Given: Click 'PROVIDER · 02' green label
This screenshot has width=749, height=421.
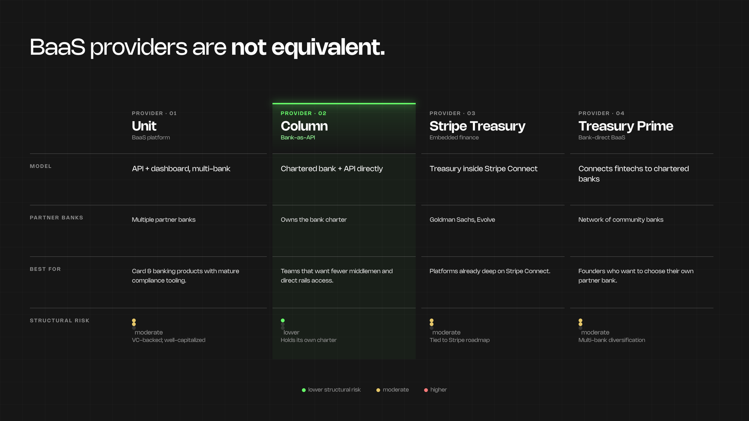Looking at the screenshot, I should (x=303, y=113).
